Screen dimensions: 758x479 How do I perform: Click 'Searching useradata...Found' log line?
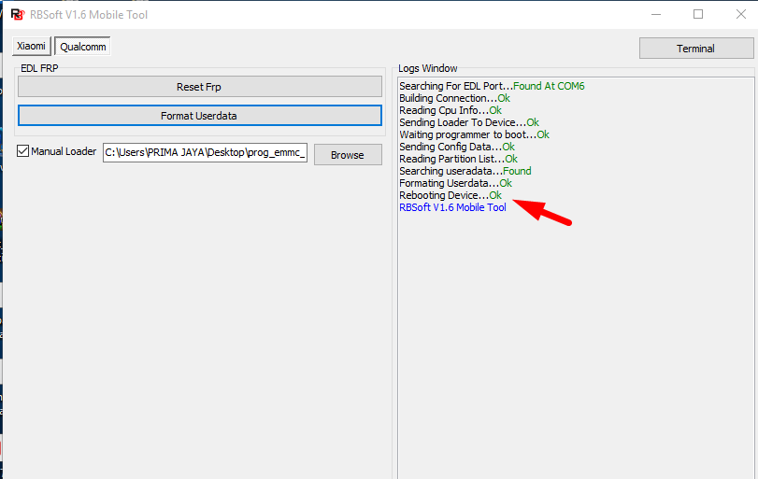pos(465,171)
